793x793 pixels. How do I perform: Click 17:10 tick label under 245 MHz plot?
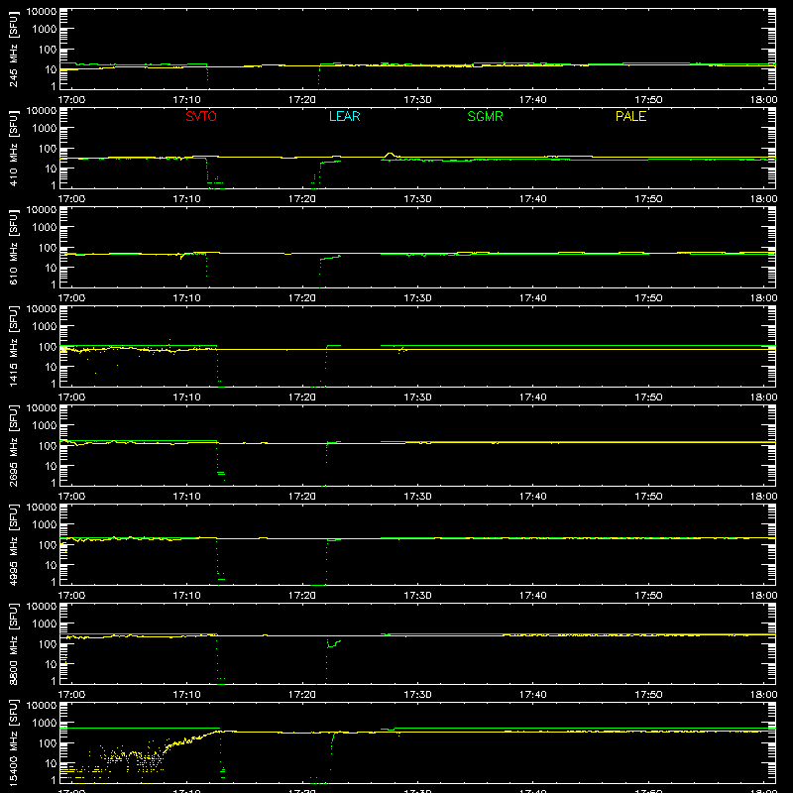point(187,100)
